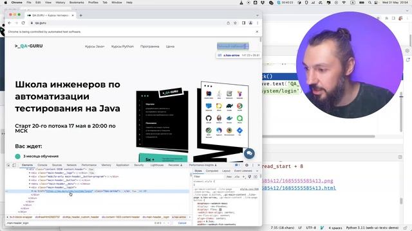The image size is (412, 231).
Task: Open the Layout pane tab
Action: click(226, 171)
